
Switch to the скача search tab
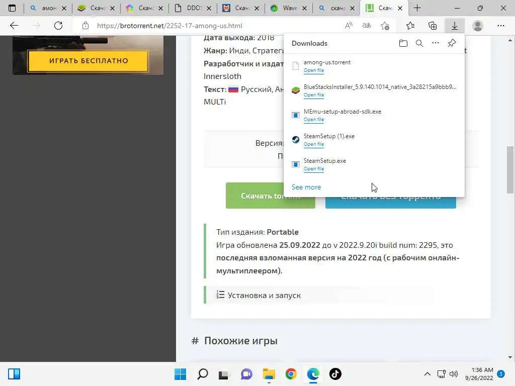(x=337, y=8)
